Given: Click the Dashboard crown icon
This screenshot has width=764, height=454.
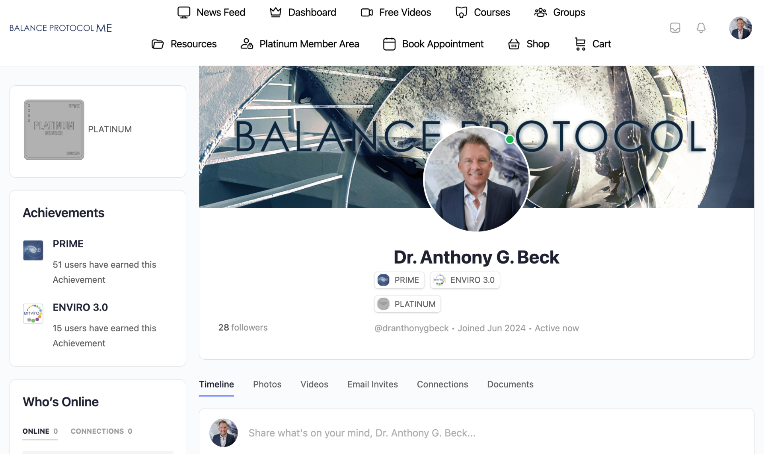Looking at the screenshot, I should click(275, 12).
